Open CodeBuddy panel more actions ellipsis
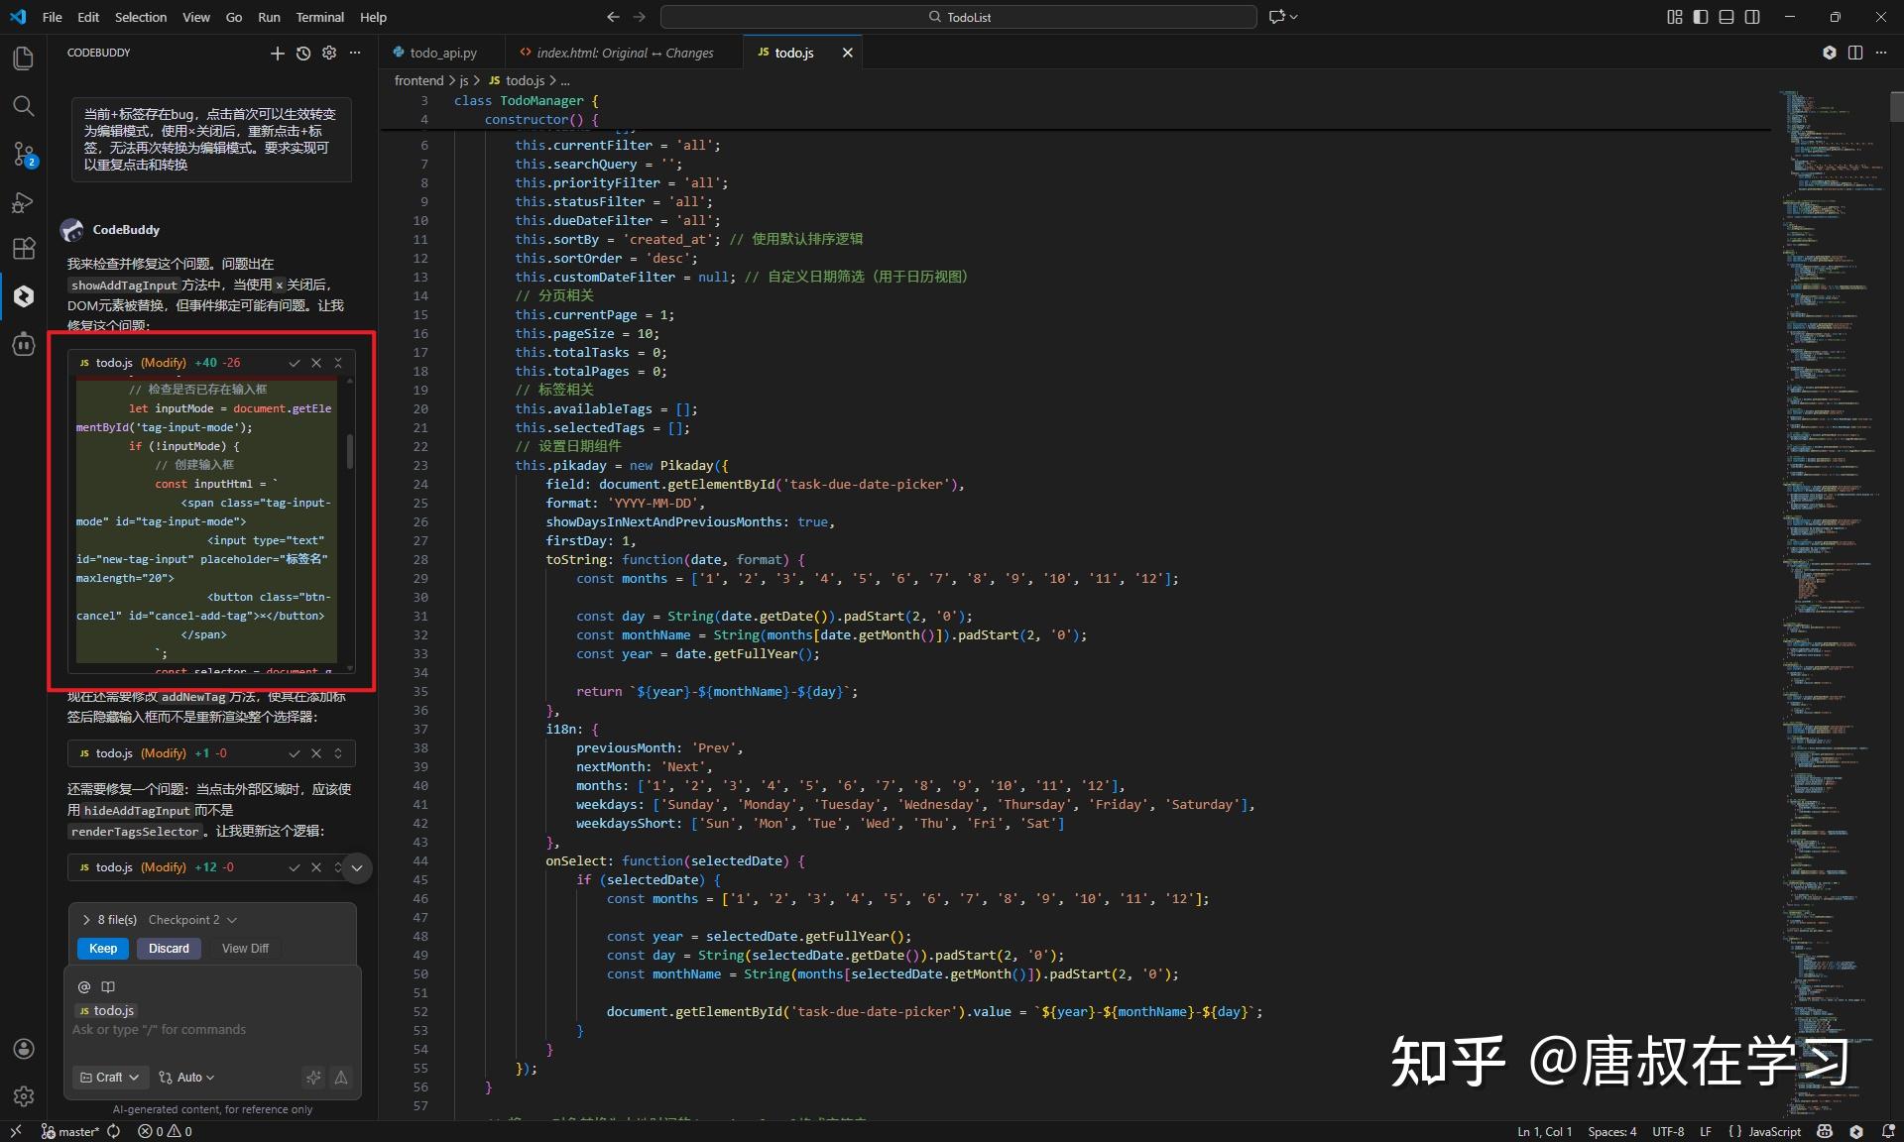 coord(355,54)
